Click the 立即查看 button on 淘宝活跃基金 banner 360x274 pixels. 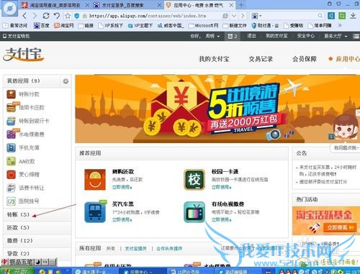coord(339,227)
